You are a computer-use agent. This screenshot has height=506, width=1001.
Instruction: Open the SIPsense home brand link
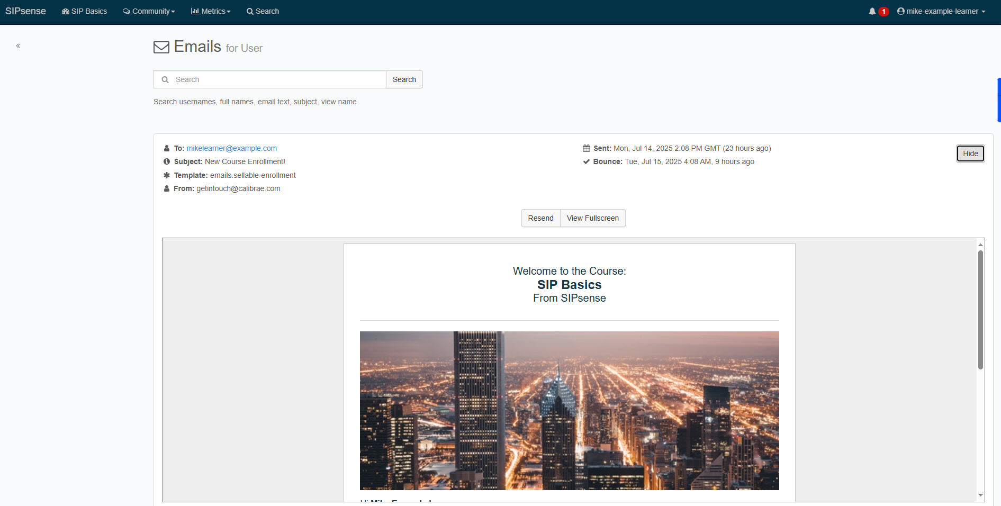pyautogui.click(x=25, y=11)
